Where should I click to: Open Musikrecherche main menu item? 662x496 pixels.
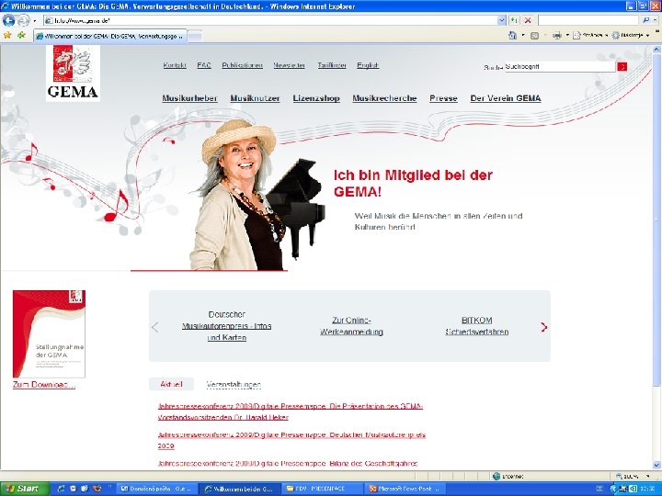384,98
